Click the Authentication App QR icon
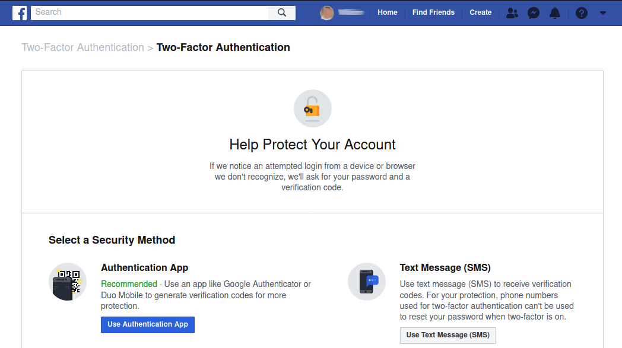 (68, 282)
